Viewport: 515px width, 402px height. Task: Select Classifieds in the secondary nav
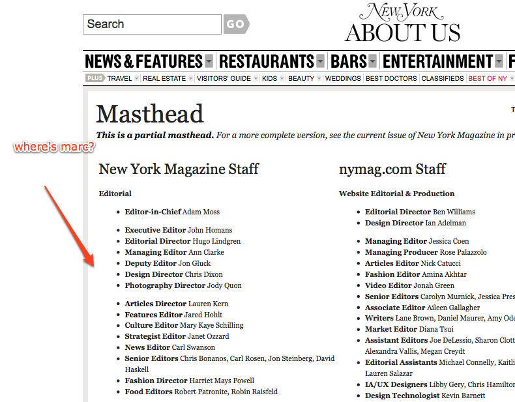[443, 79]
